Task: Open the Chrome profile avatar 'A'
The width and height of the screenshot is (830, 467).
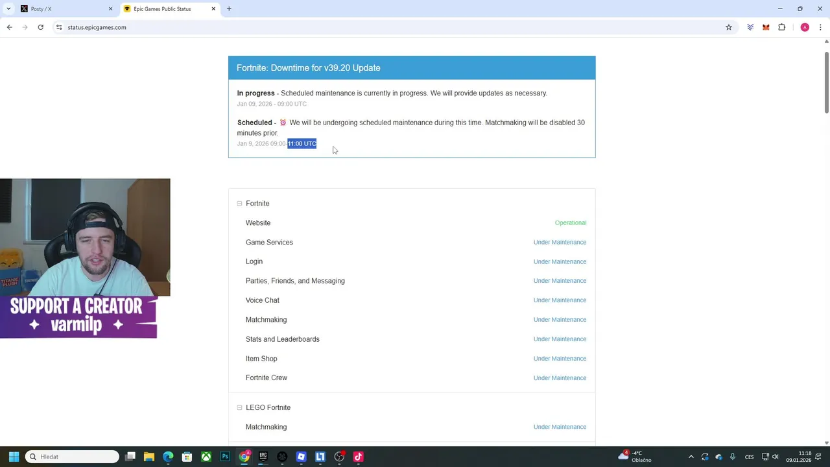Action: pos(805,27)
